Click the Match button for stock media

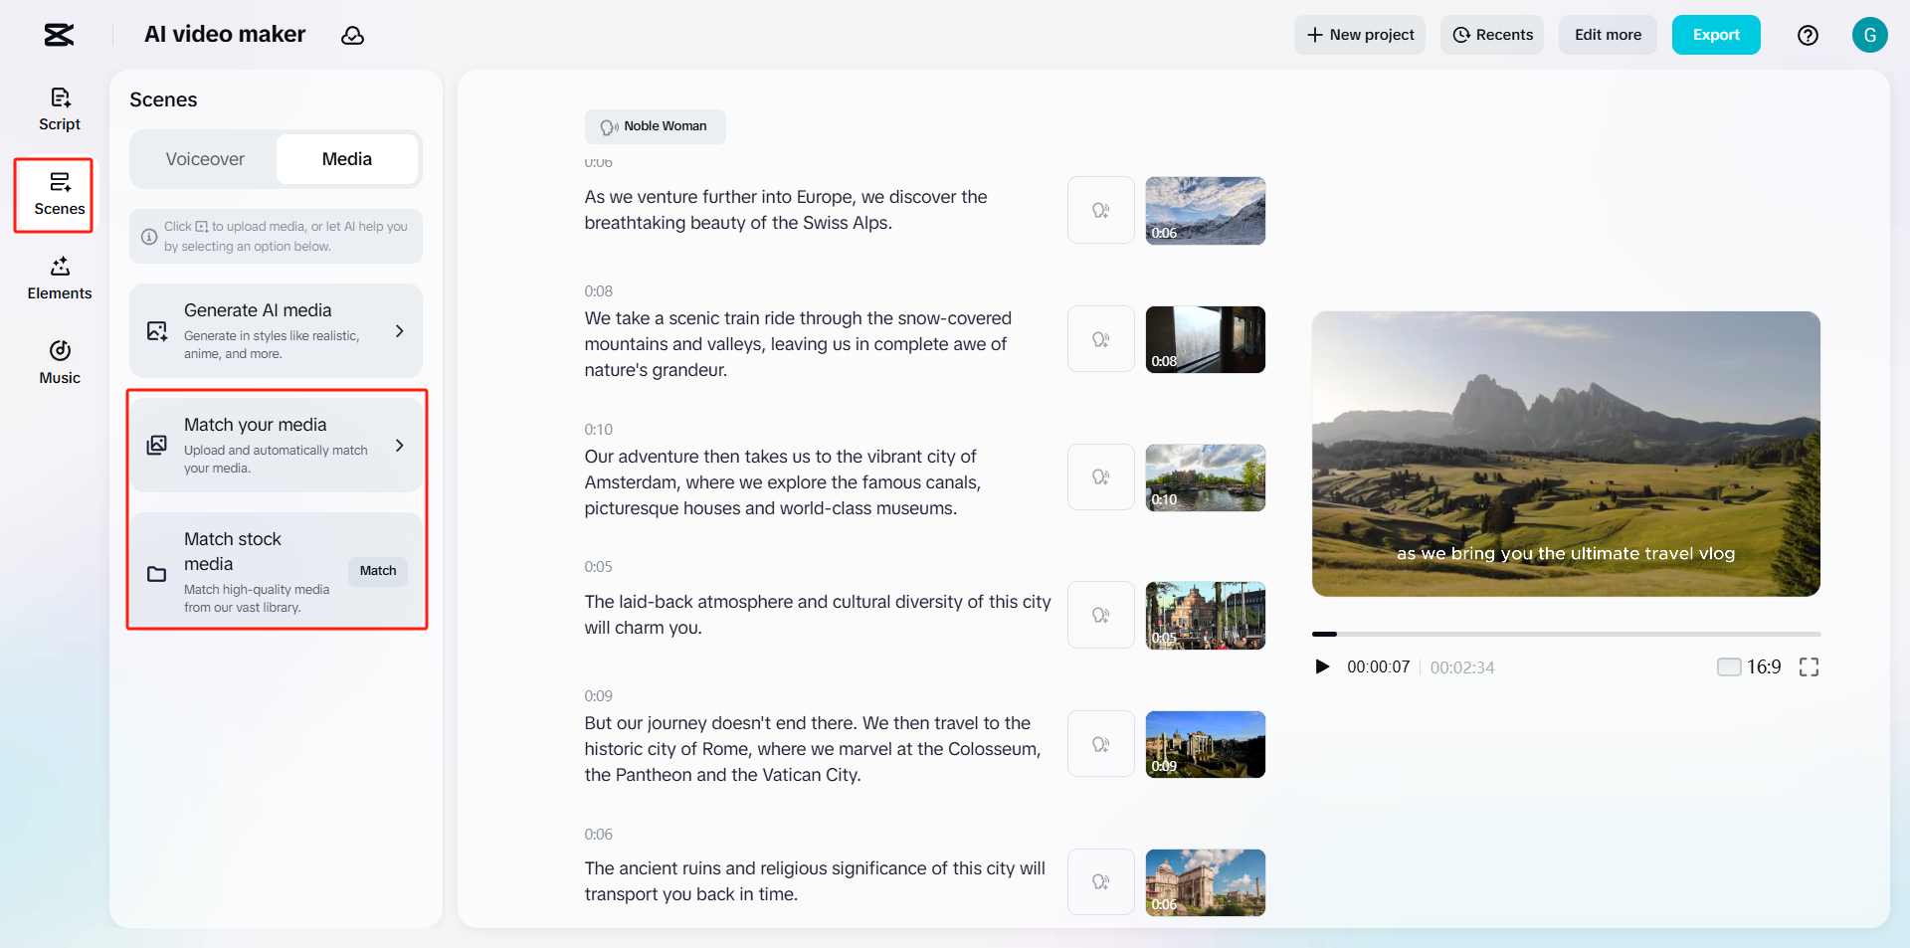[x=378, y=571]
